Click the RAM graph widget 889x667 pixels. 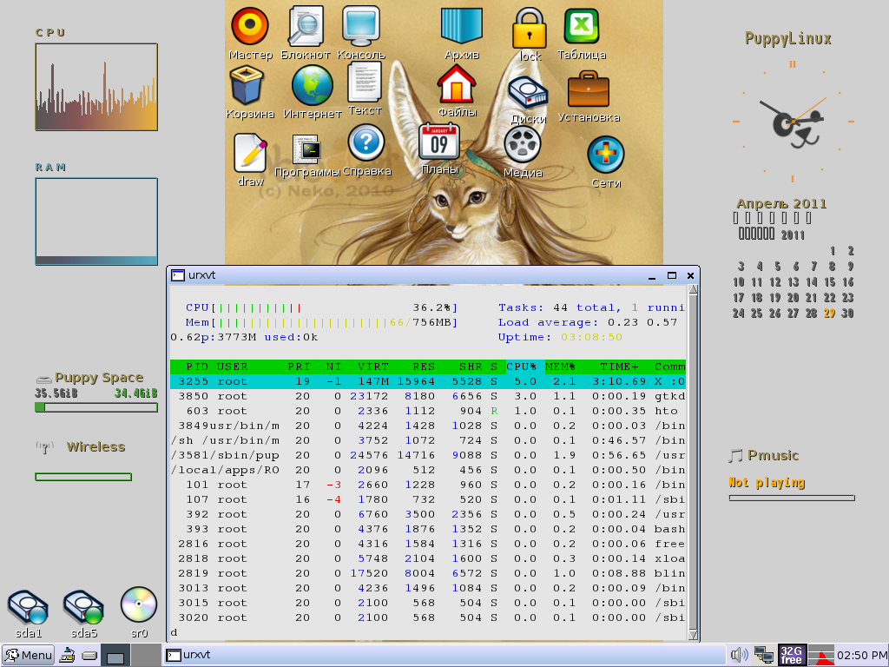pos(96,221)
